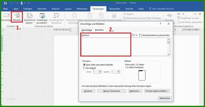Switch to Umschläge tab in dialog

click(x=87, y=30)
